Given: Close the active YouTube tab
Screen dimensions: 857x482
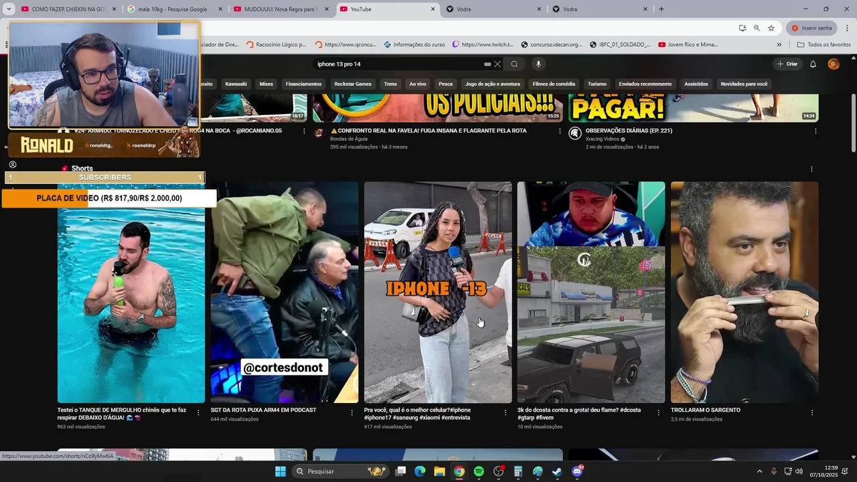Looking at the screenshot, I should pos(433,9).
